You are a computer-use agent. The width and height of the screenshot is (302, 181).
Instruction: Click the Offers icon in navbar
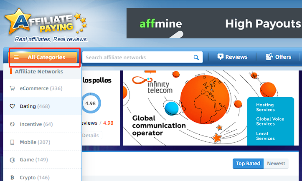[x=269, y=57]
